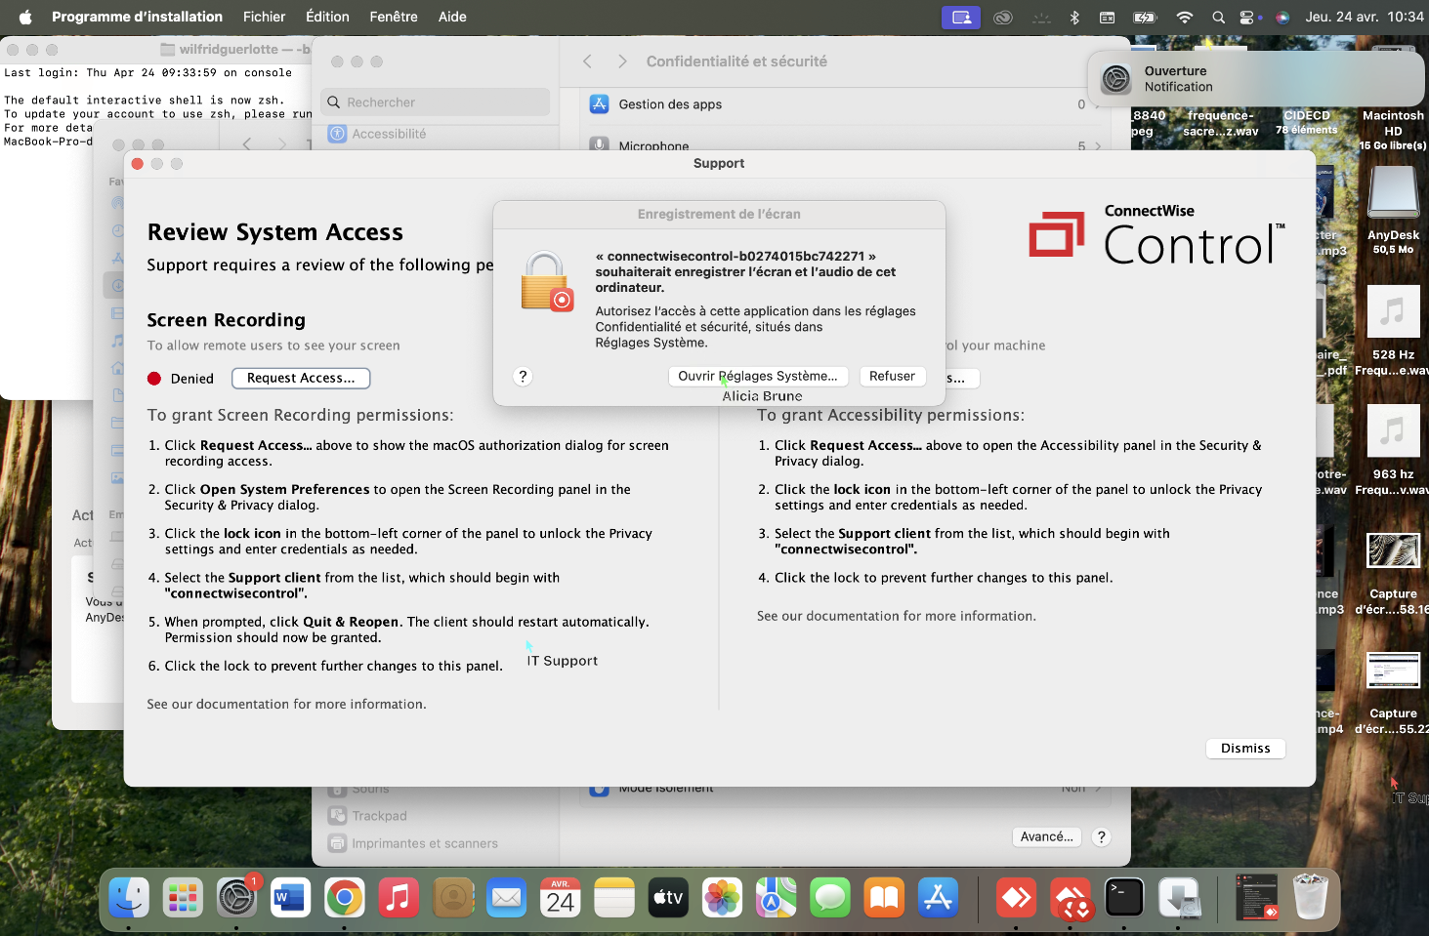Image resolution: width=1429 pixels, height=936 pixels.
Task: Click the Rechercher search field
Action: pos(436,102)
